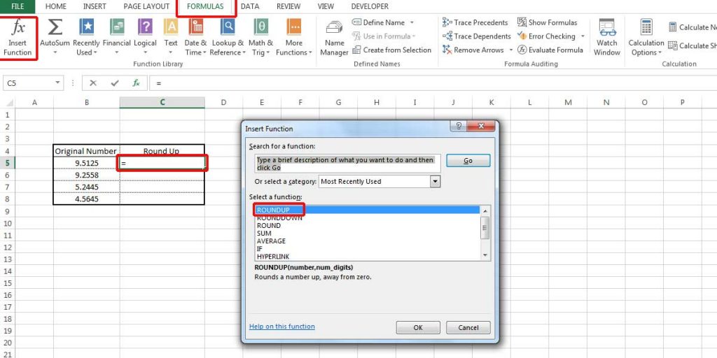Click scroll-down arrow of function list
The height and width of the screenshot is (358, 717).
click(485, 256)
